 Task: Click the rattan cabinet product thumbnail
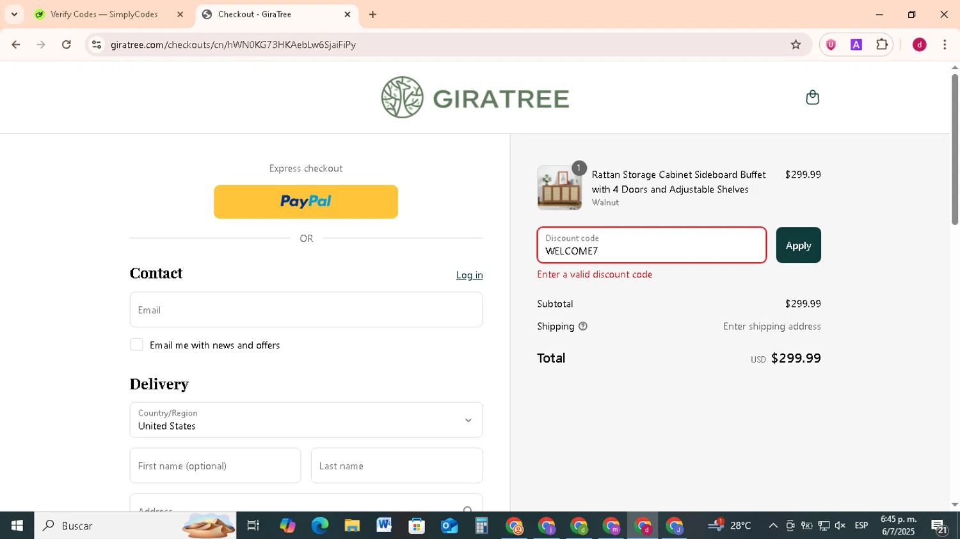559,188
